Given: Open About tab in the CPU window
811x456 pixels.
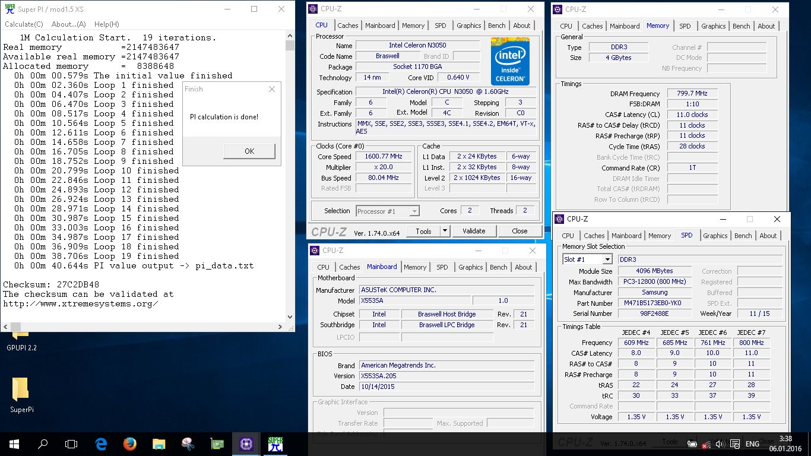Looking at the screenshot, I should point(522,26).
